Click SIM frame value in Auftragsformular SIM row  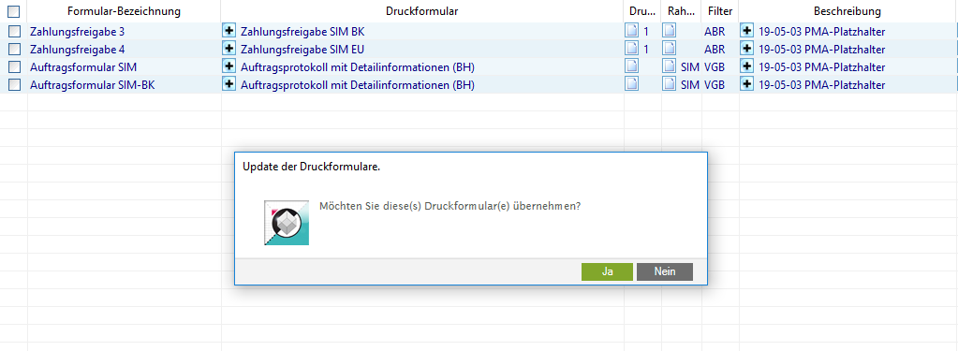click(690, 67)
